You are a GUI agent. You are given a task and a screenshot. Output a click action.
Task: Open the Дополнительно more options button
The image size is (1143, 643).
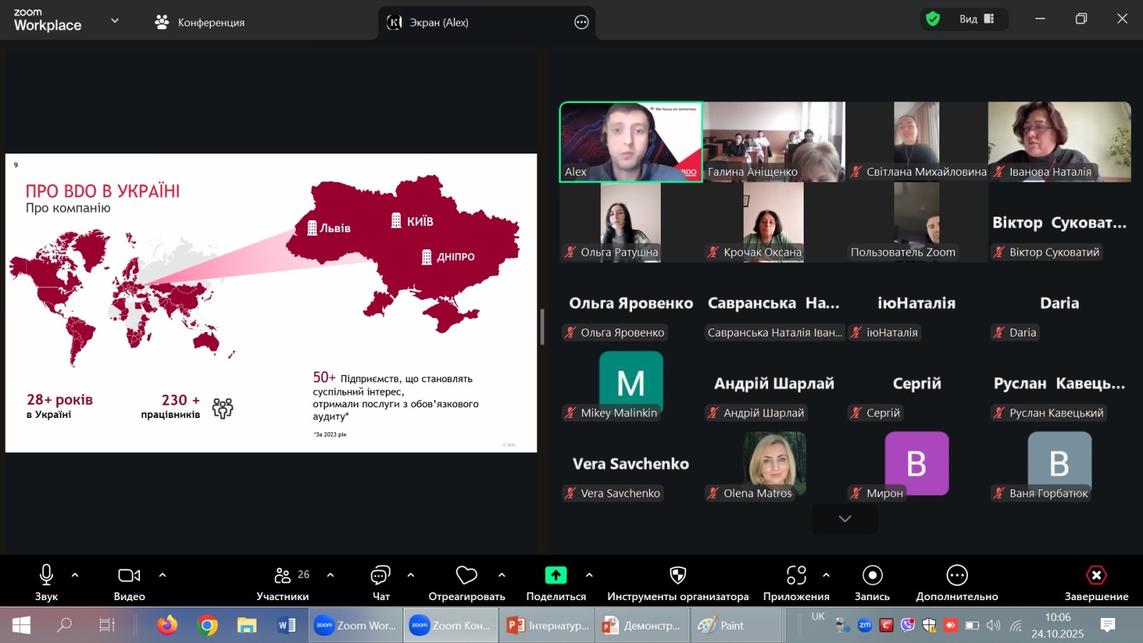tap(957, 576)
